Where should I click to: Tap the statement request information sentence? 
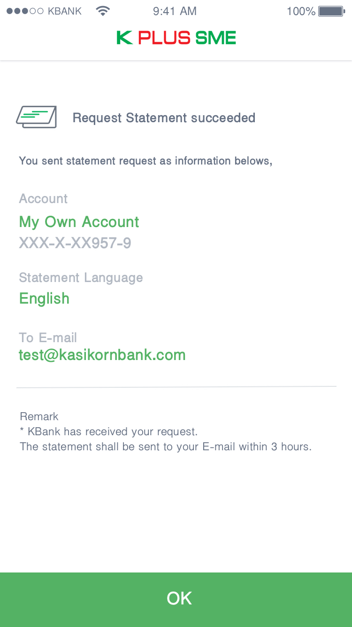145,161
